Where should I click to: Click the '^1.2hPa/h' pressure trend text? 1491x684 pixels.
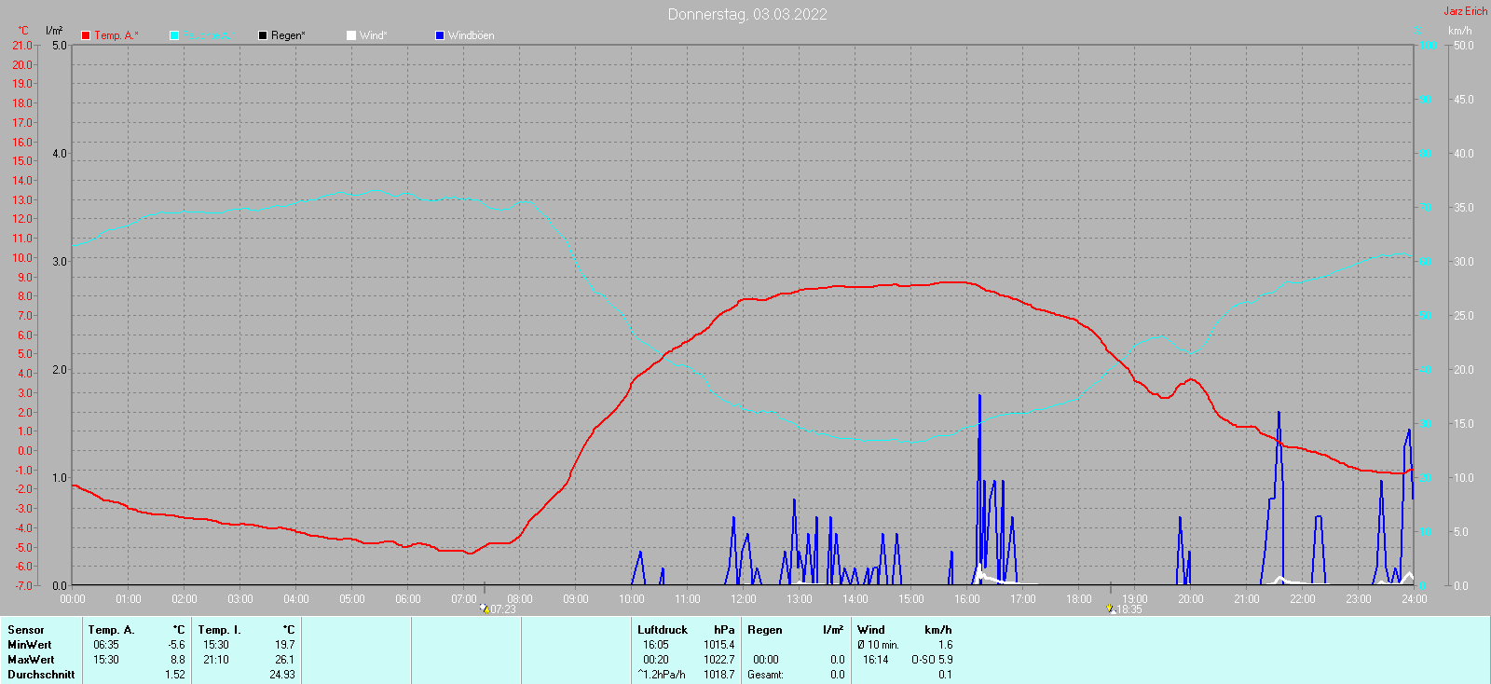tap(662, 675)
